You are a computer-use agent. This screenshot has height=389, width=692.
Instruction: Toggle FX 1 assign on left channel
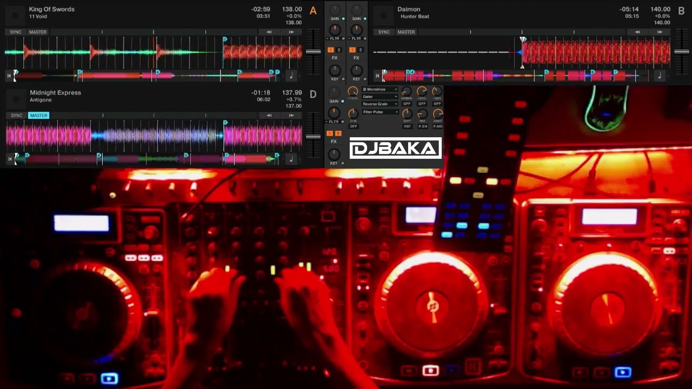331,50
